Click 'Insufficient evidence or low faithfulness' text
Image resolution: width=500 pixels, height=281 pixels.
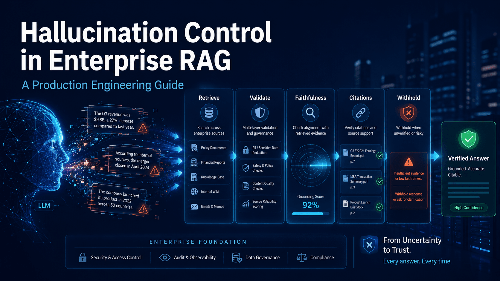(408, 176)
